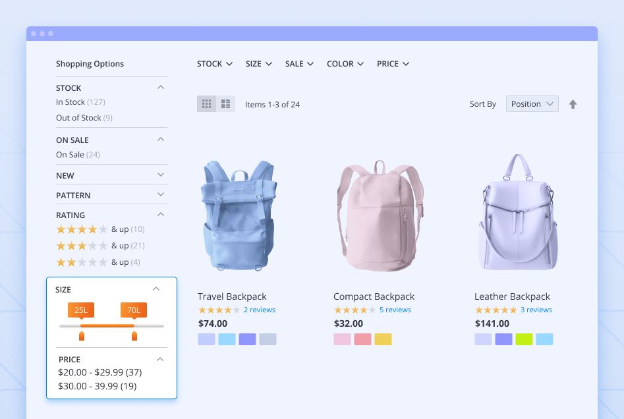This screenshot has height=419, width=624.
Task: Open the Travel Backpack product image
Action: coord(237,215)
